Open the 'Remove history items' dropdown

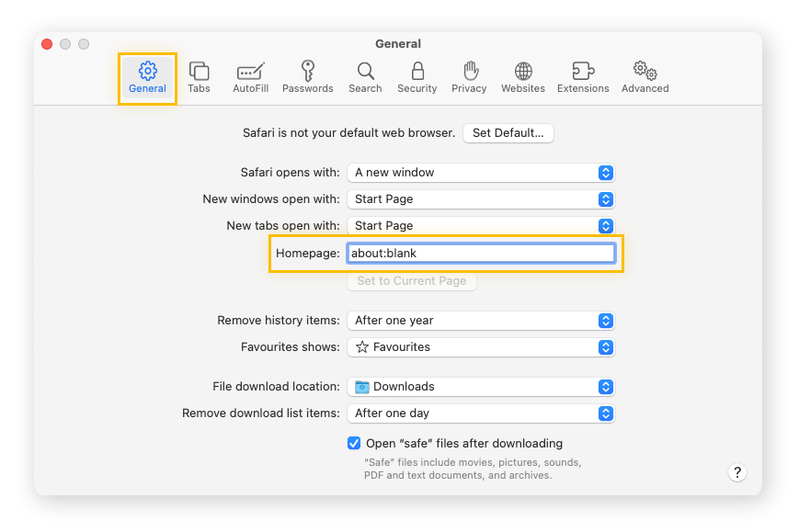[481, 321]
